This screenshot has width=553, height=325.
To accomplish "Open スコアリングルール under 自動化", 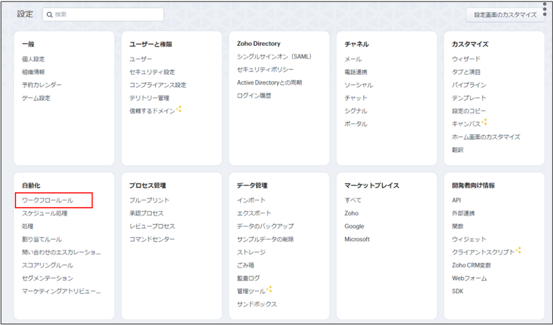I will pos(47,266).
